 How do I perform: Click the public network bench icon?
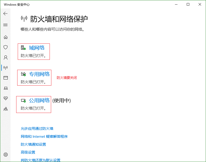(23, 101)
